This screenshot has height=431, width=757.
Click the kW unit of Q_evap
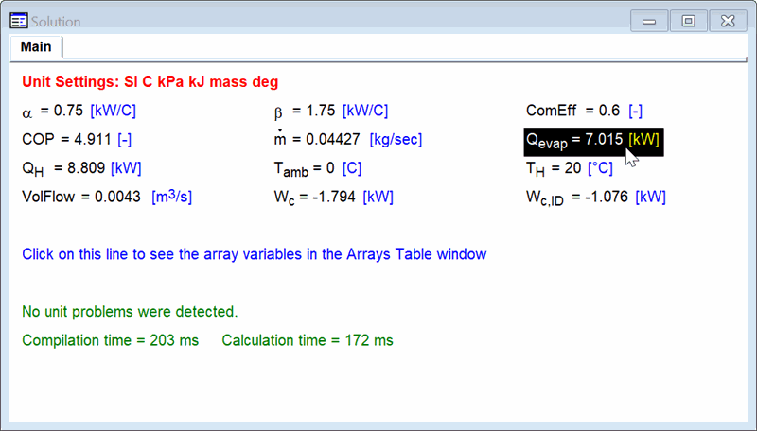click(643, 140)
